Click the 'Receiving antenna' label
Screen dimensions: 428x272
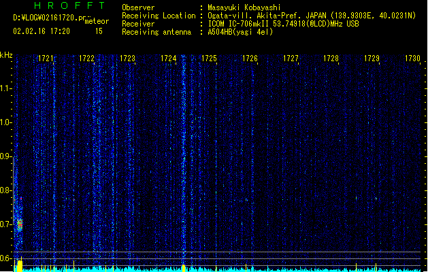[x=157, y=32]
